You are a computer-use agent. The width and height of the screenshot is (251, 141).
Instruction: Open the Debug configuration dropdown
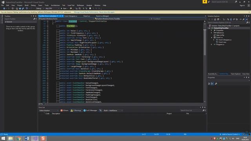pos(40,9)
